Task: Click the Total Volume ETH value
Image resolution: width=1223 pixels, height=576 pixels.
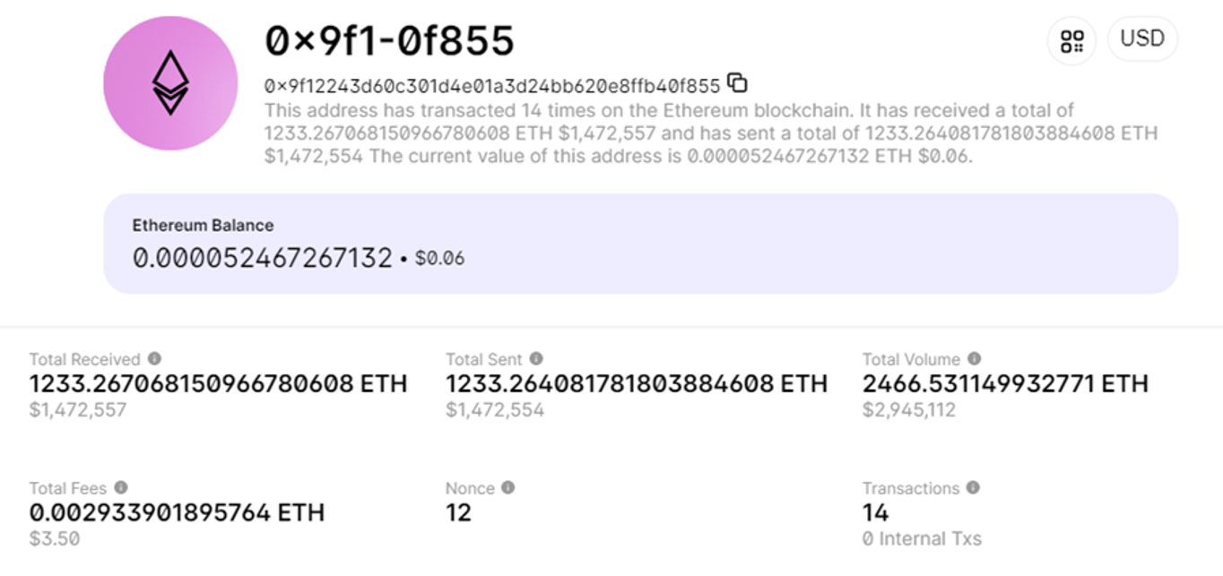Action: click(1005, 384)
